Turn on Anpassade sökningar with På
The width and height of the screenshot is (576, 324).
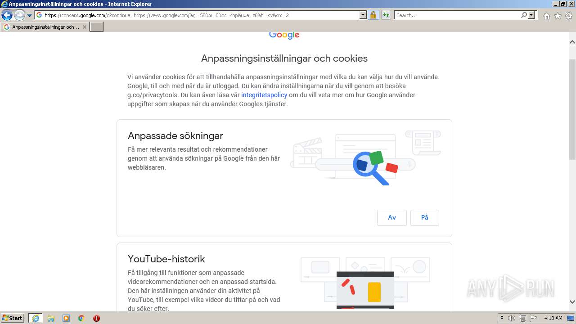pos(425,217)
